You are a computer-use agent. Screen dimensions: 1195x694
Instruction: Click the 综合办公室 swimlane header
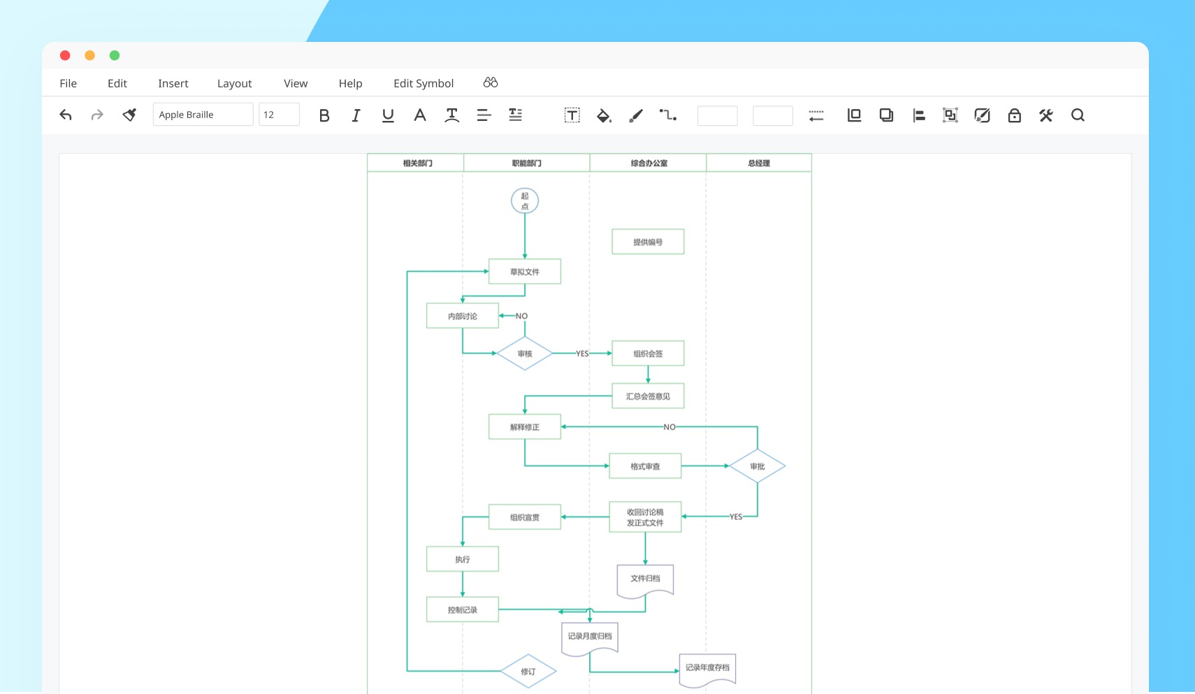pyautogui.click(x=649, y=163)
